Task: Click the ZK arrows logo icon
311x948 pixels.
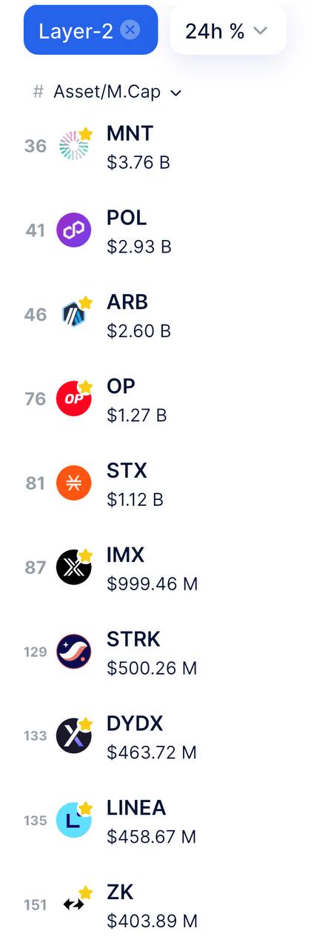Action: [74, 904]
